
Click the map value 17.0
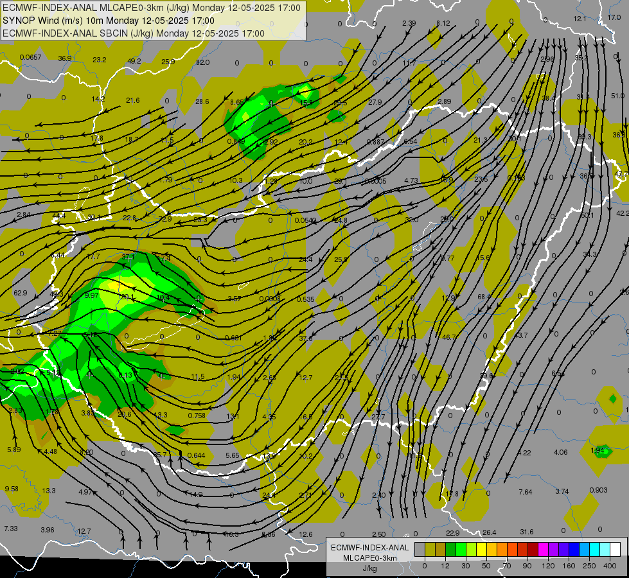click(x=614, y=17)
